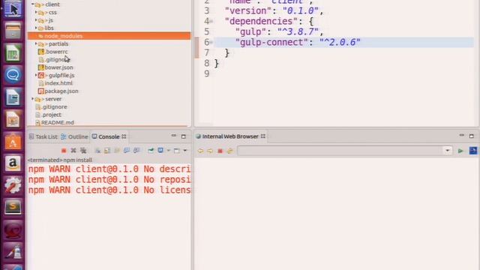The image size is (480, 270).
Task: Switch to the Outline tab
Action: pos(74,136)
